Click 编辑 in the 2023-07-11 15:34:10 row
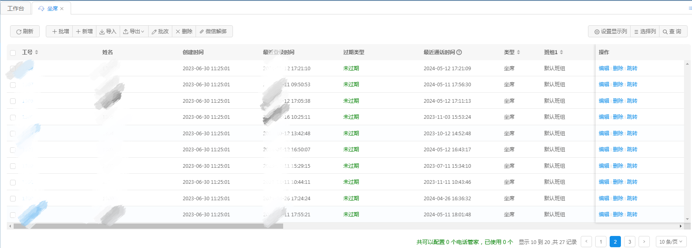The width and height of the screenshot is (692, 248). (x=604, y=166)
